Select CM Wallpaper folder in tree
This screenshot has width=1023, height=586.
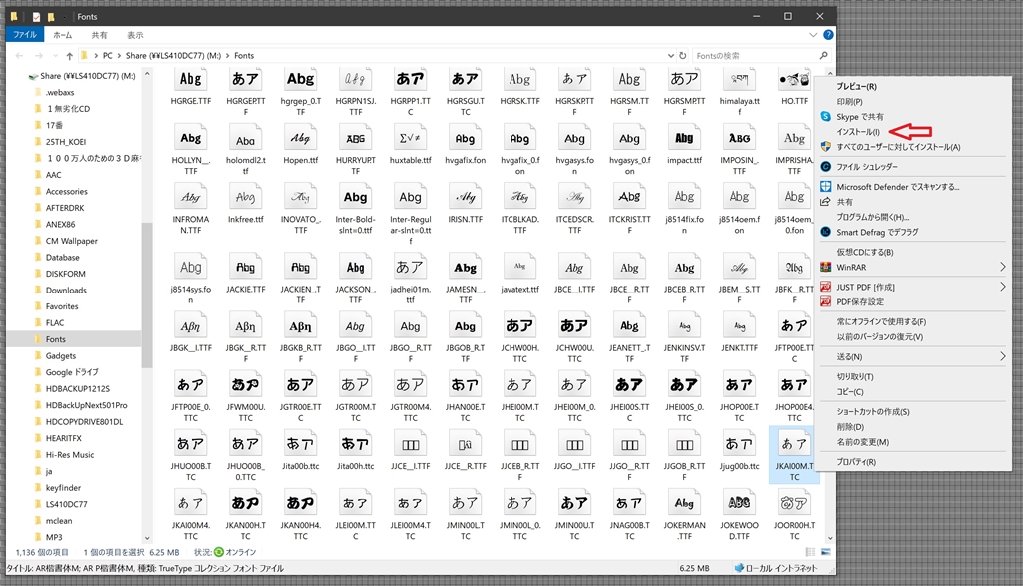pyautogui.click(x=71, y=241)
